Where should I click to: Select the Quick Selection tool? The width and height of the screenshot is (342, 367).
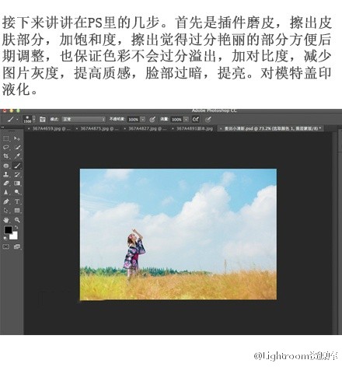[x=17, y=147]
